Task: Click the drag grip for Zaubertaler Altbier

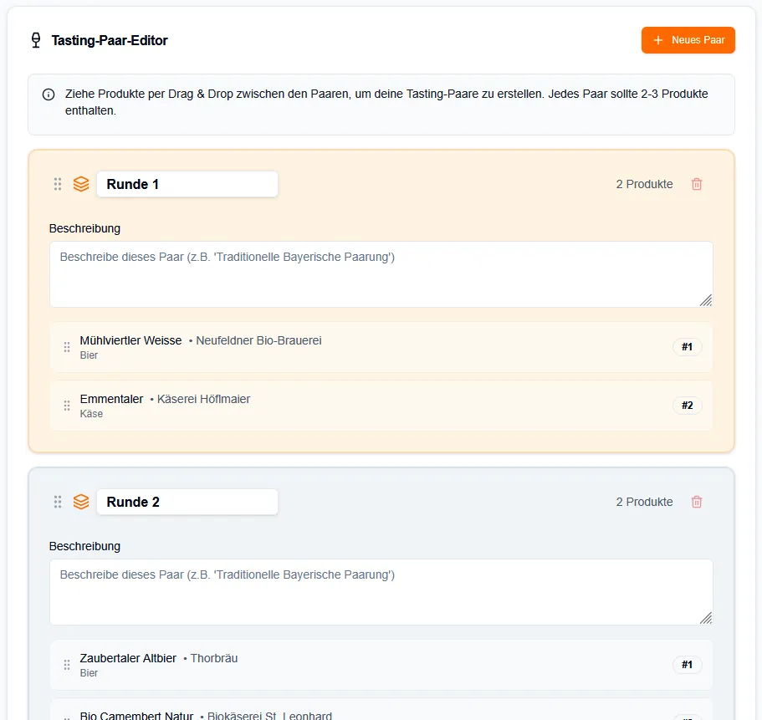Action: (67, 665)
